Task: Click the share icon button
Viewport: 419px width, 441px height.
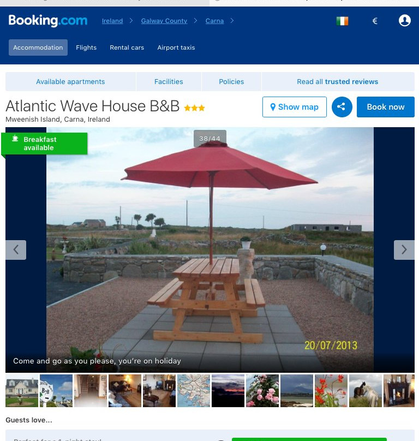Action: pyautogui.click(x=342, y=107)
